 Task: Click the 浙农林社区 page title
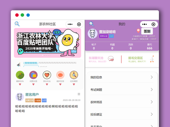point(47,24)
